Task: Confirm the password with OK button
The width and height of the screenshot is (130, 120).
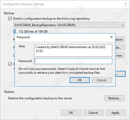Action: tap(80, 80)
